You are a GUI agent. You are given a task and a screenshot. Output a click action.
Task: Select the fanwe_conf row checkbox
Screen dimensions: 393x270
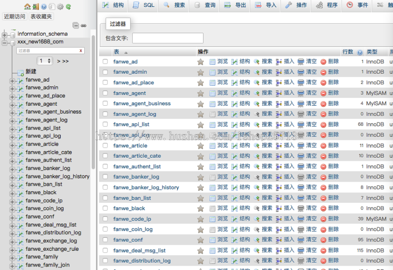point(105,240)
